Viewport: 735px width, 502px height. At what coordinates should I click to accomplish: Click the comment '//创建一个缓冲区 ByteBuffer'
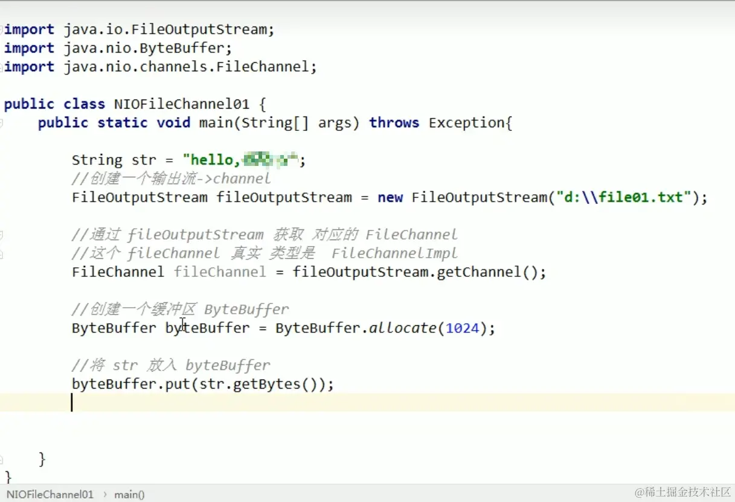point(180,310)
